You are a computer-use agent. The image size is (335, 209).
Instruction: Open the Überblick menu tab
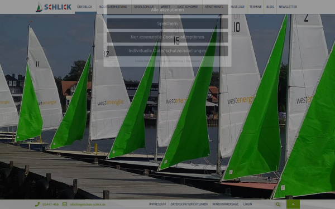85,7
